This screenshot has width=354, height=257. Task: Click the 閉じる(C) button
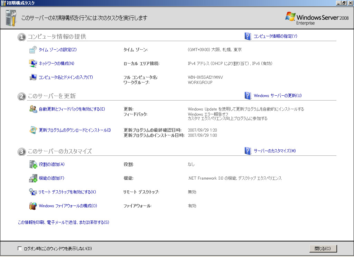point(323,248)
